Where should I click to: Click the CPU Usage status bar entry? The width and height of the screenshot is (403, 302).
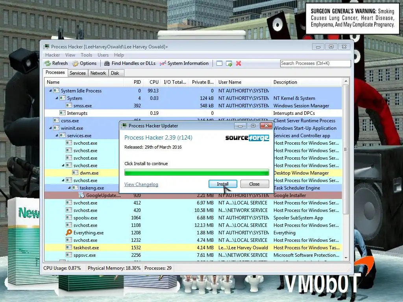click(62, 268)
